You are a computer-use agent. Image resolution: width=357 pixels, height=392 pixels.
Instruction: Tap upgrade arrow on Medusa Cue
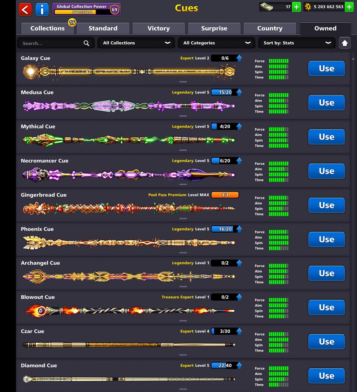(239, 92)
